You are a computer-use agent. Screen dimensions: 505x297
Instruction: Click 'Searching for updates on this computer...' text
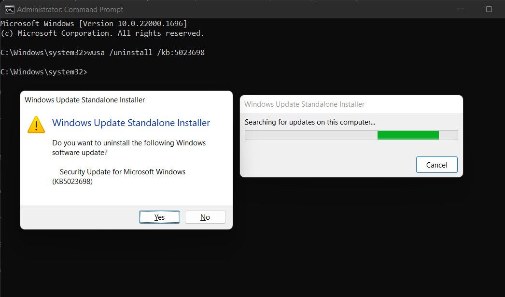[x=310, y=122]
